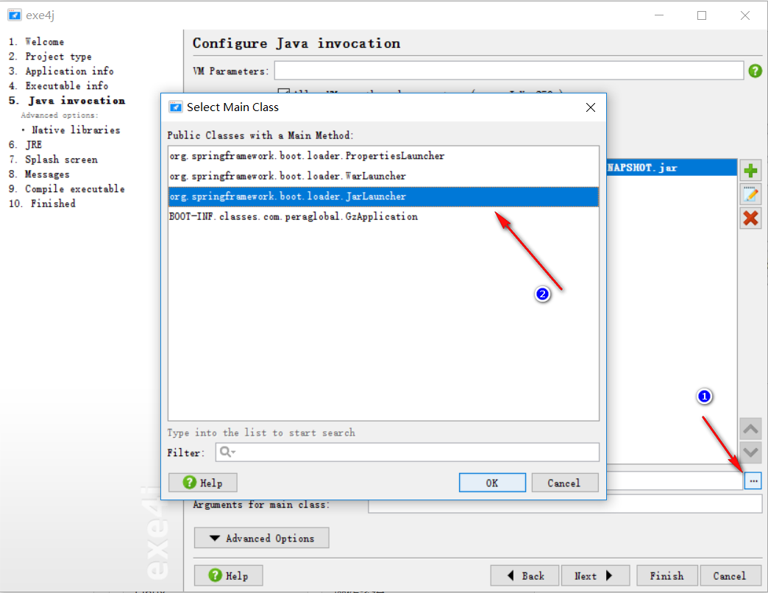This screenshot has width=768, height=593.
Task: Browse for a main class
Action: point(753,480)
